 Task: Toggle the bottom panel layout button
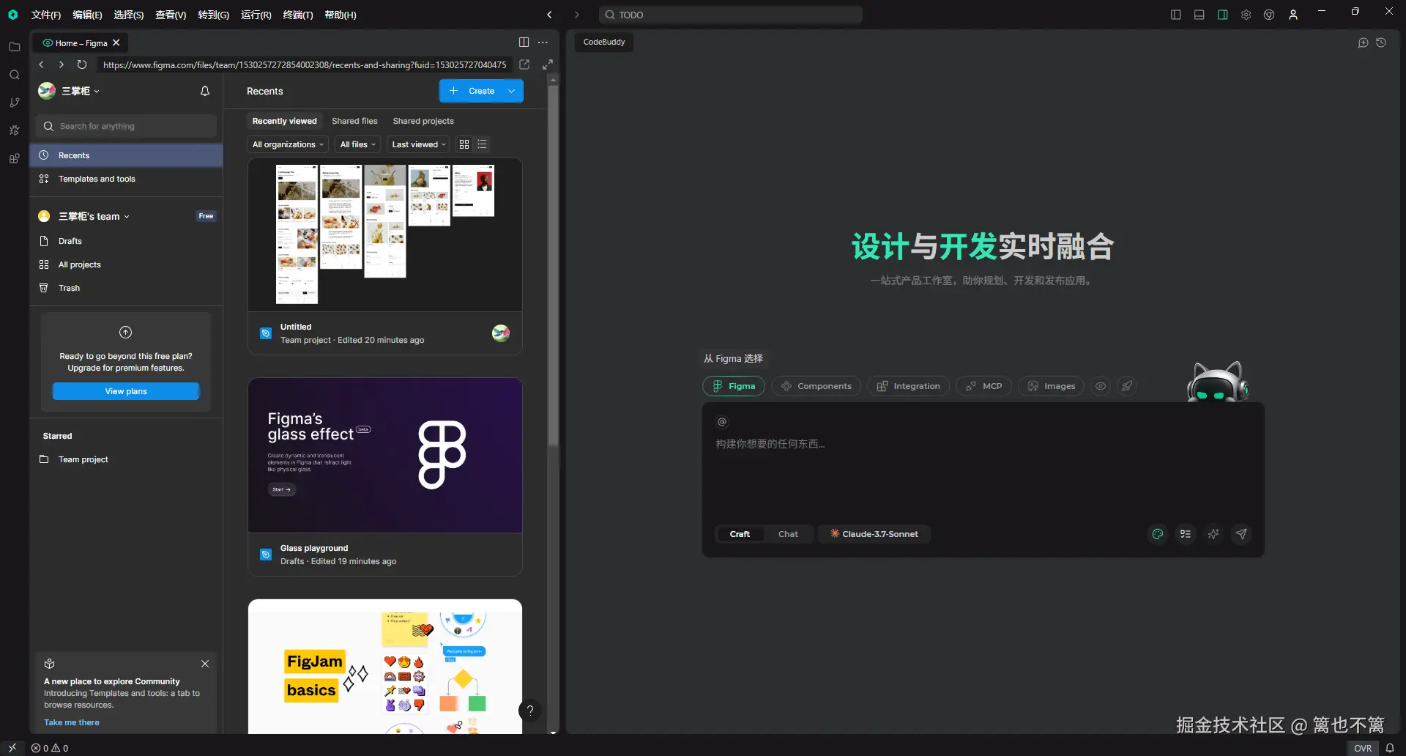click(x=1199, y=15)
